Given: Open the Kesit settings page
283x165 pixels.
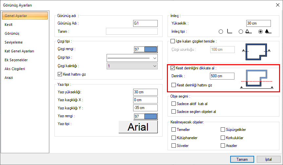Looking at the screenshot, I should click(x=9, y=25).
